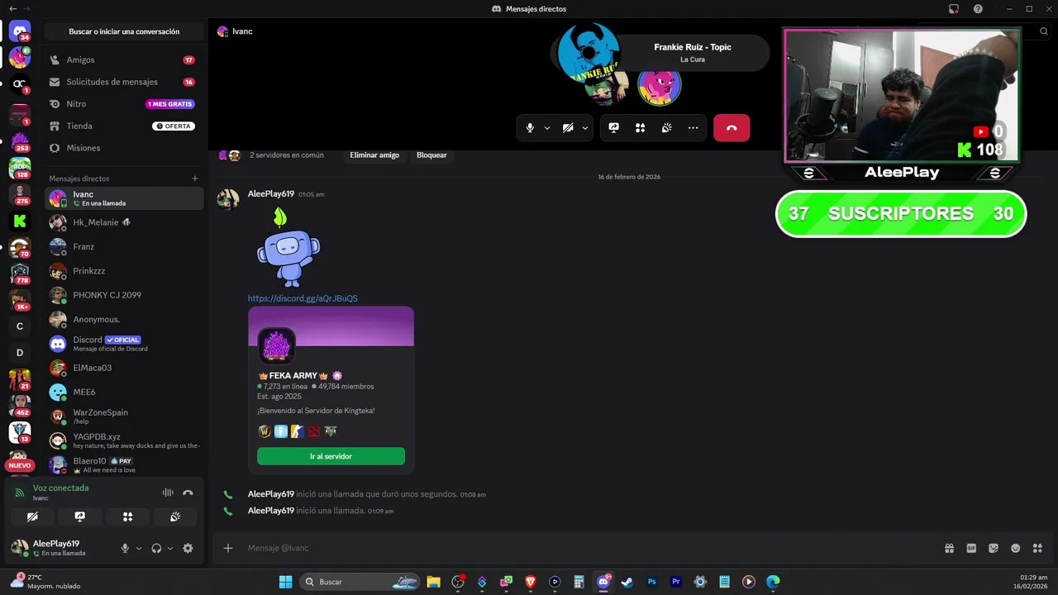Image resolution: width=1058 pixels, height=595 pixels.
Task: Open the Amigos tab
Action: tap(124, 60)
